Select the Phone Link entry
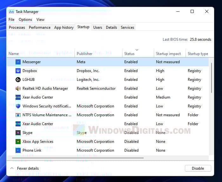The image size is (222, 182). pyautogui.click(x=32, y=150)
